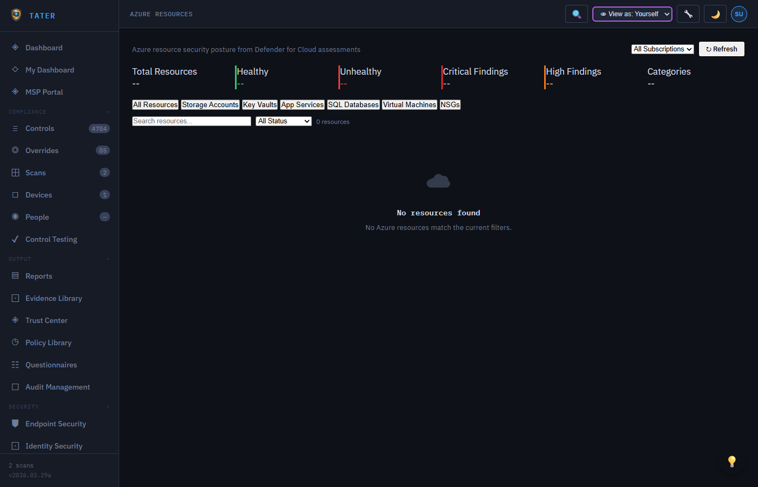Image resolution: width=758 pixels, height=487 pixels.
Task: Click the Devices square icon
Action: 15,195
